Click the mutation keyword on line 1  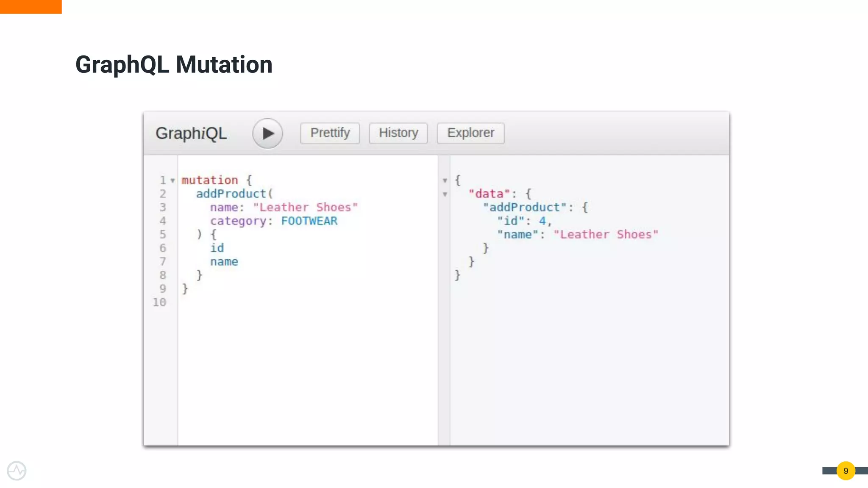(210, 180)
